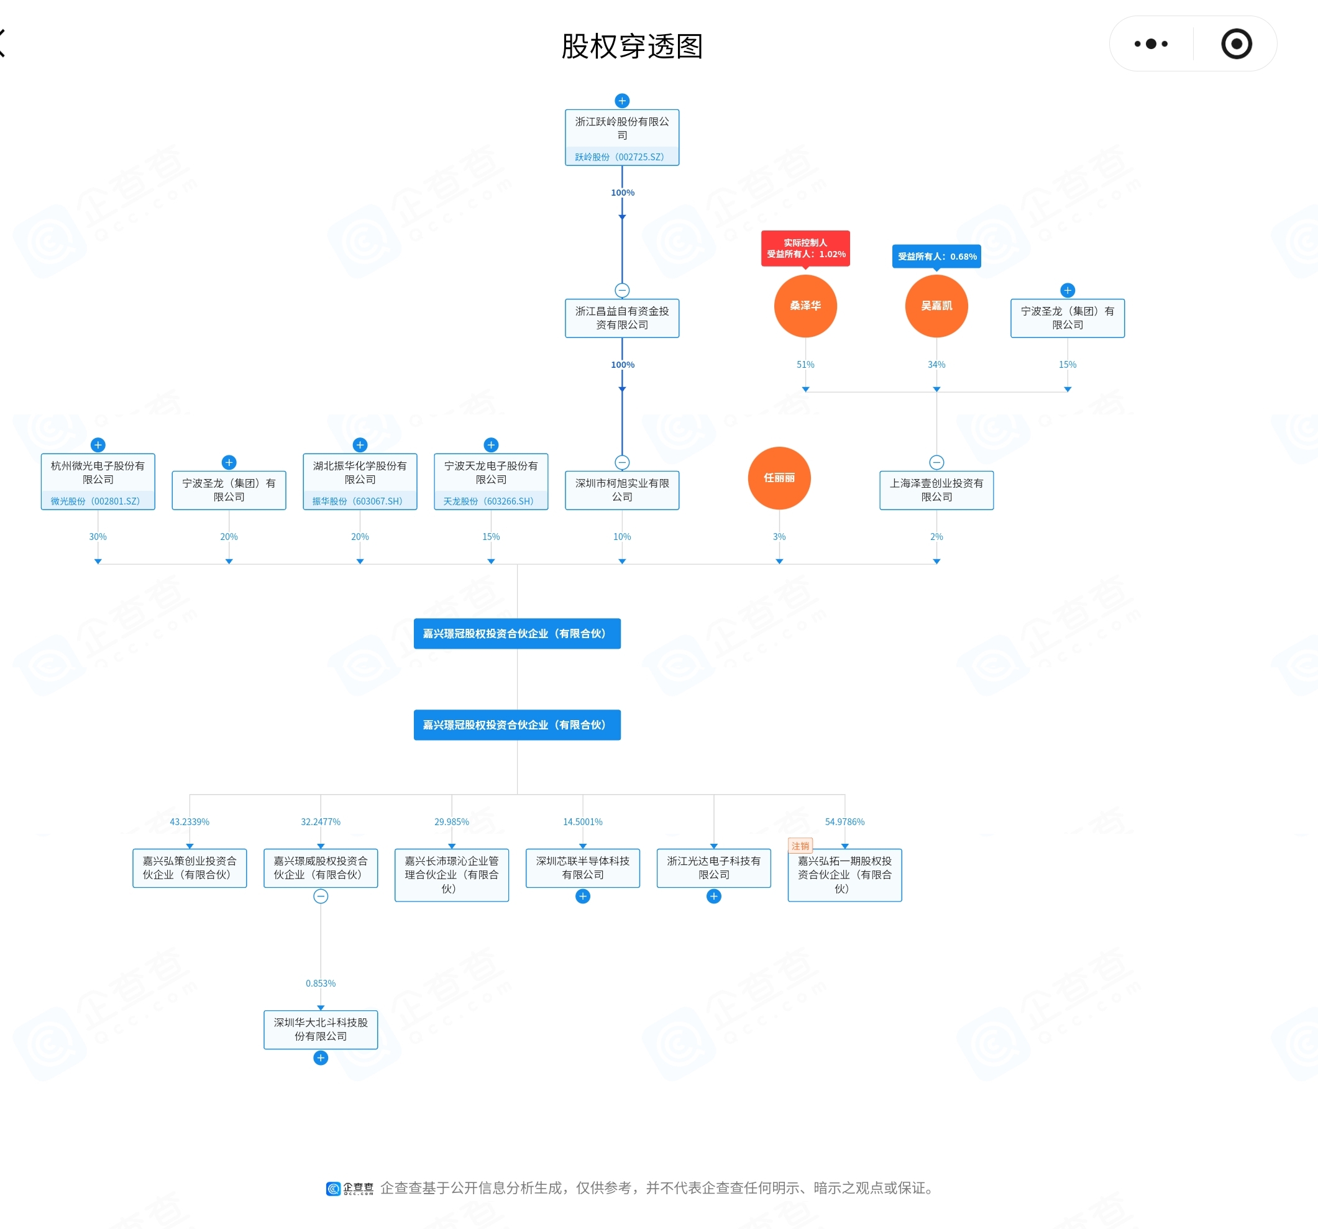Image resolution: width=1318 pixels, height=1229 pixels.
Task: Collapse node above 浙江昌益自有资金投资有限公司
Action: (x=621, y=290)
